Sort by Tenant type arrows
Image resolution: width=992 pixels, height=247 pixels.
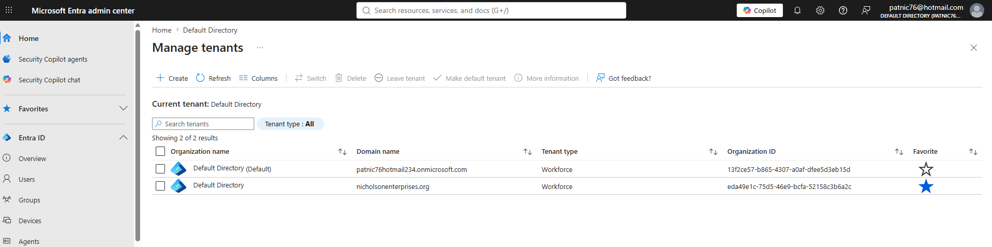click(713, 152)
